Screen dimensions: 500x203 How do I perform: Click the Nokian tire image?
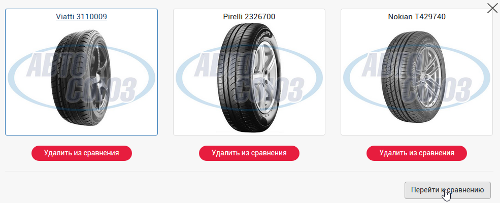(x=416, y=77)
